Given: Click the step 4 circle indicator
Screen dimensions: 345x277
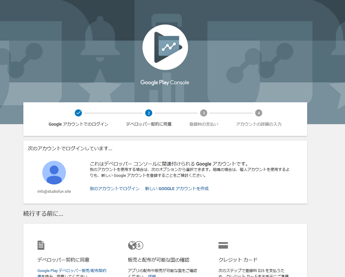Looking at the screenshot, I should tap(259, 113).
